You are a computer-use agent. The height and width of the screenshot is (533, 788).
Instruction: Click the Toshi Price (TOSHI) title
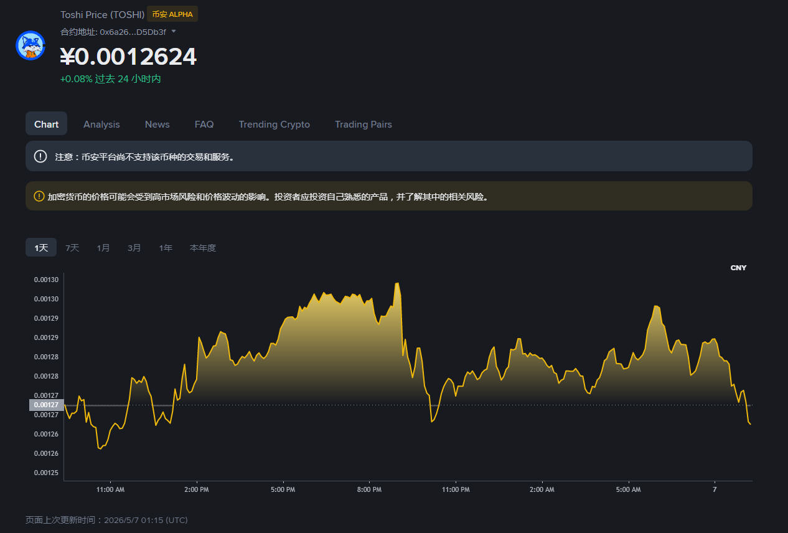point(103,14)
